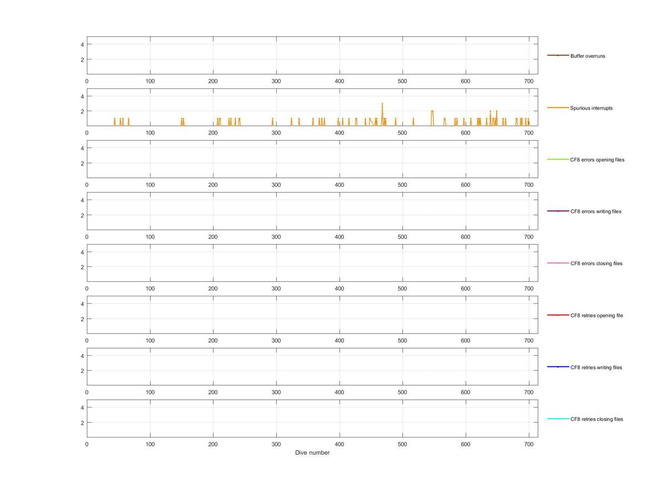Click the "CF8 errors opening files" legend label
Viewport: 668px width, 492px height.
coord(597,160)
